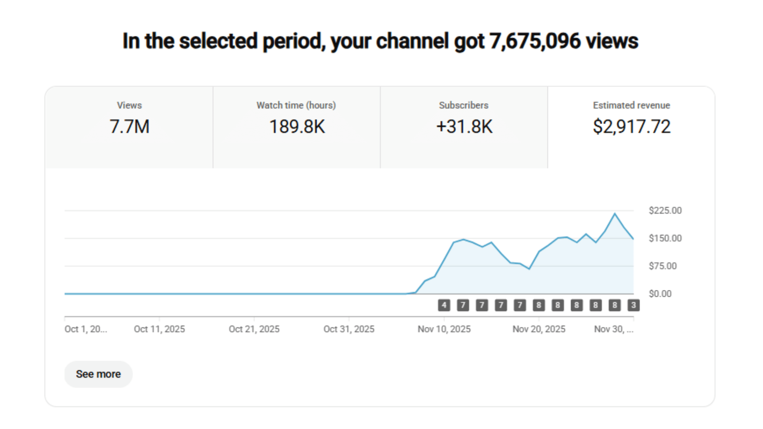
Task: Click the headline showing 7,675,096 views
Action: click(x=380, y=41)
